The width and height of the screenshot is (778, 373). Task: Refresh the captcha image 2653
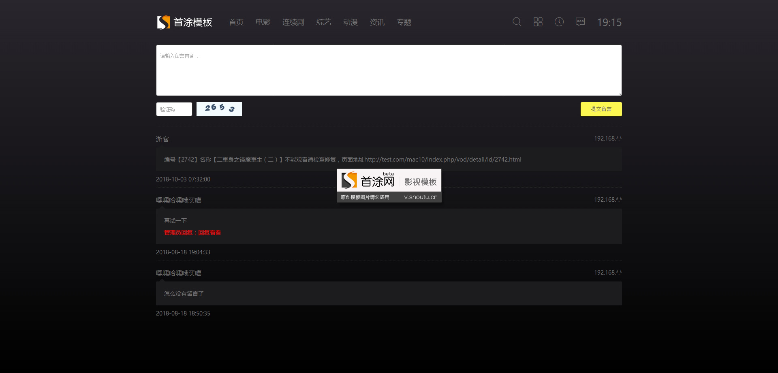(x=219, y=109)
